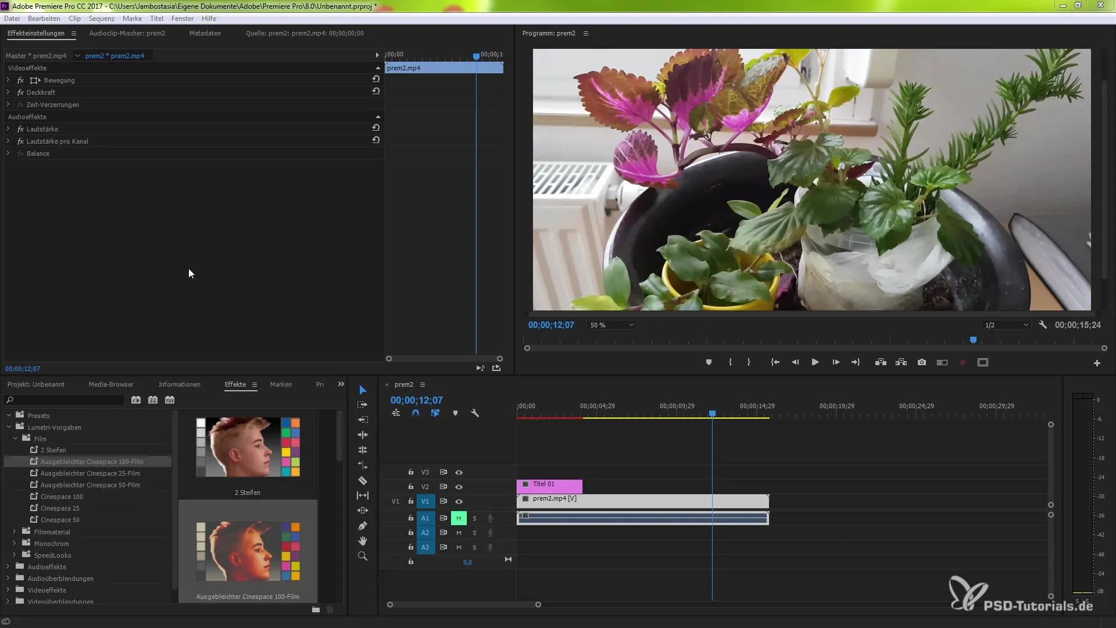Reset the Bewegung effect

(376, 79)
